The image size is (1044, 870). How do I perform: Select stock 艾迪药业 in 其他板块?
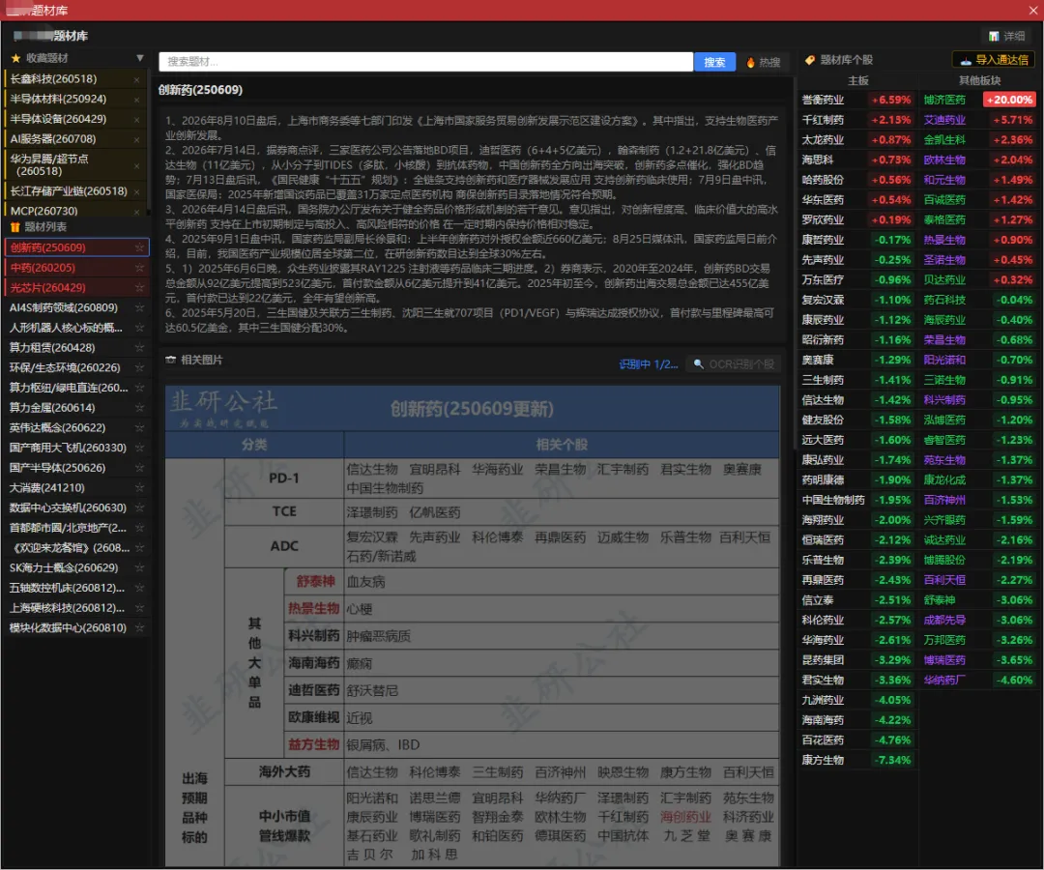(978, 120)
